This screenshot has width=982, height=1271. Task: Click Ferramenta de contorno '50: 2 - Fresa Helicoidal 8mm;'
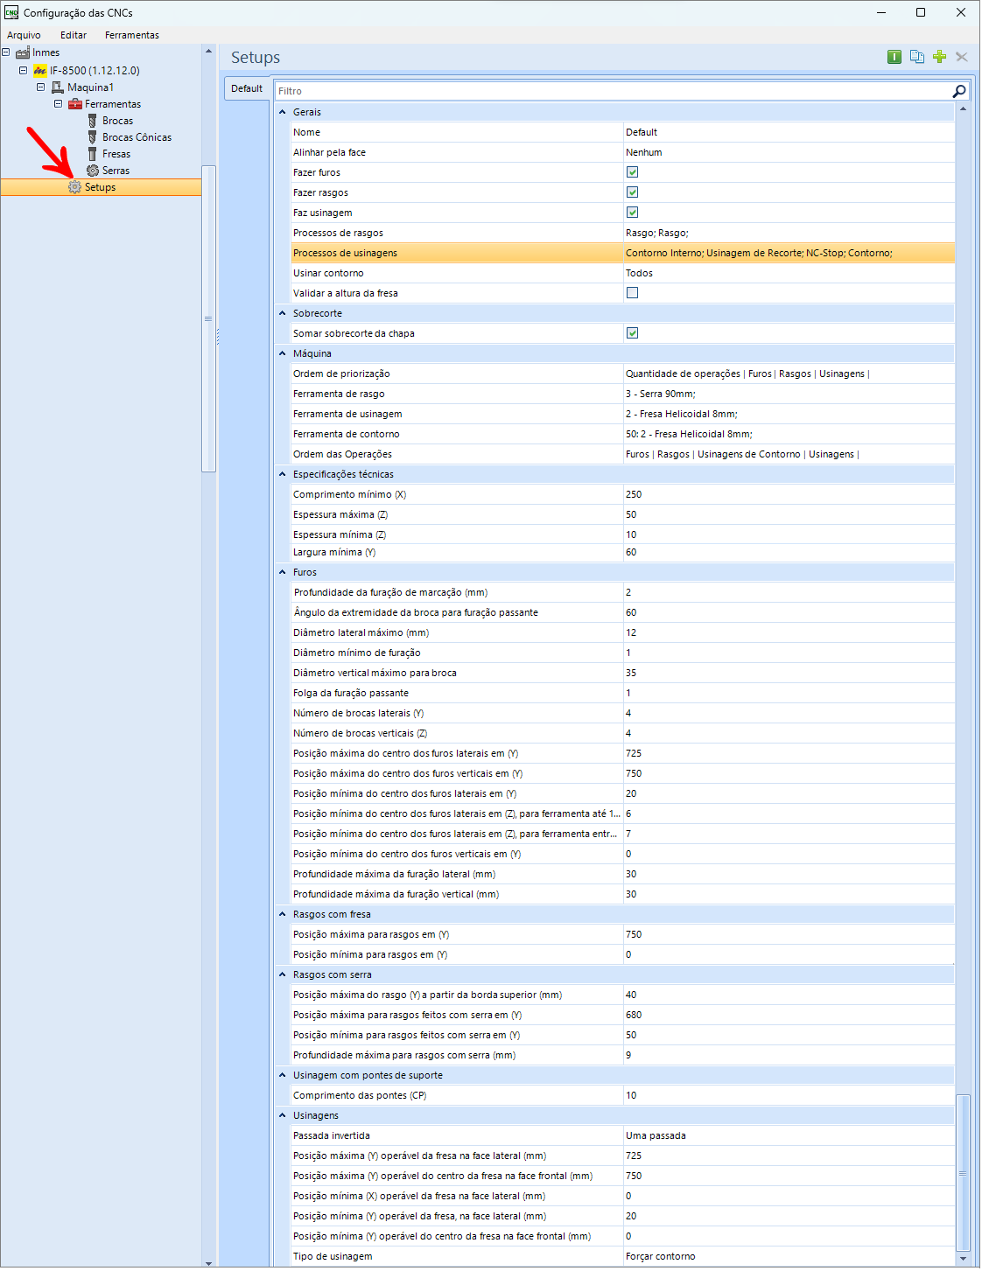tap(689, 434)
